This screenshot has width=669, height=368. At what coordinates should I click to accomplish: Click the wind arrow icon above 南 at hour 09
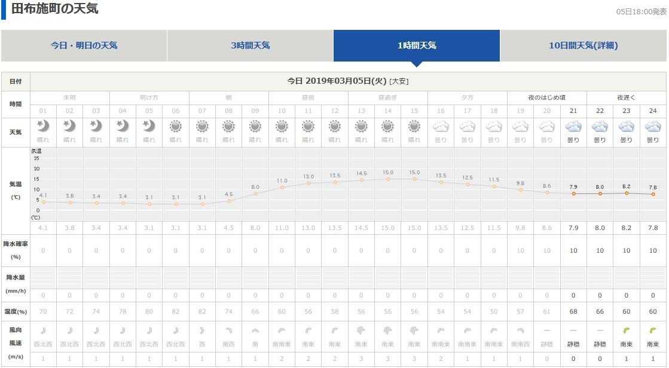click(x=255, y=330)
